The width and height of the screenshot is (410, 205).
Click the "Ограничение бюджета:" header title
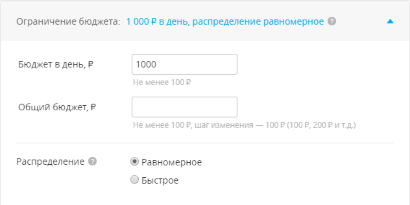point(68,22)
